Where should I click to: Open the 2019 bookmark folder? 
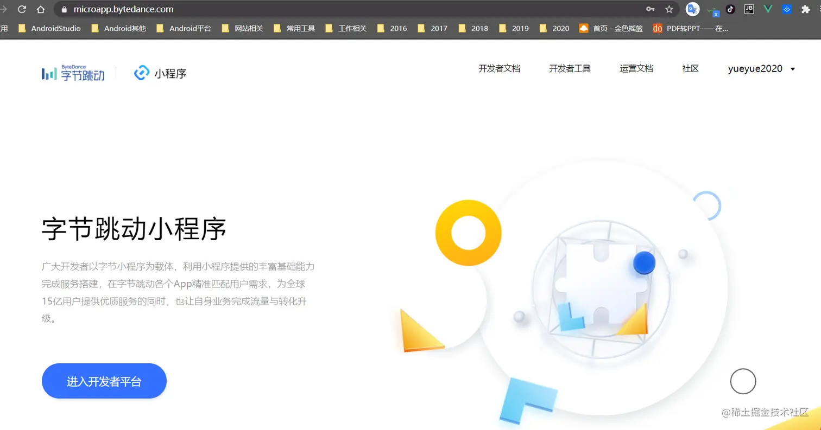514,28
